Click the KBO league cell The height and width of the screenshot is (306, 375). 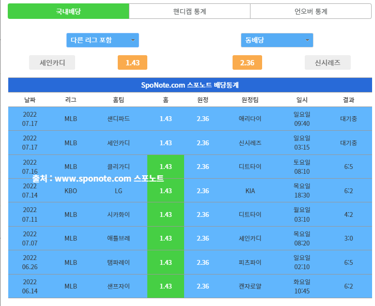point(71,191)
